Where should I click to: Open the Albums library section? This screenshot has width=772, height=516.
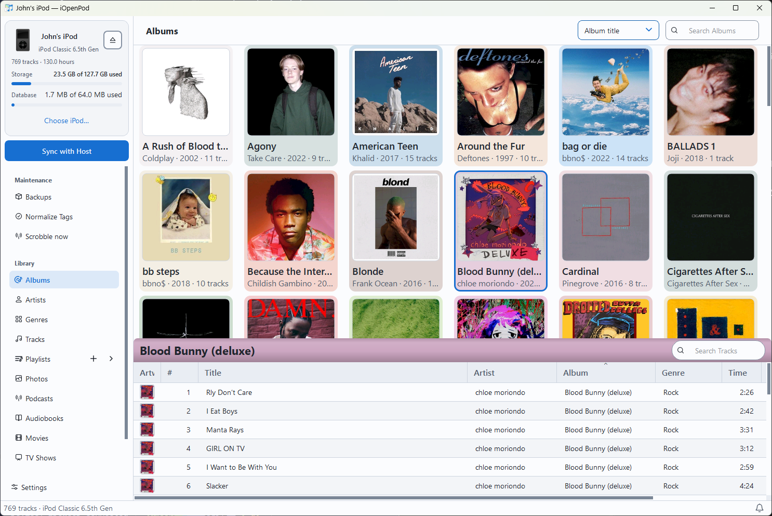coord(64,280)
